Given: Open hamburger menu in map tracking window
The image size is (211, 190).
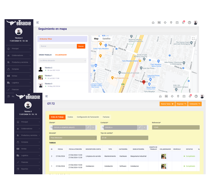Looking at the screenshot, I should 38,22.
